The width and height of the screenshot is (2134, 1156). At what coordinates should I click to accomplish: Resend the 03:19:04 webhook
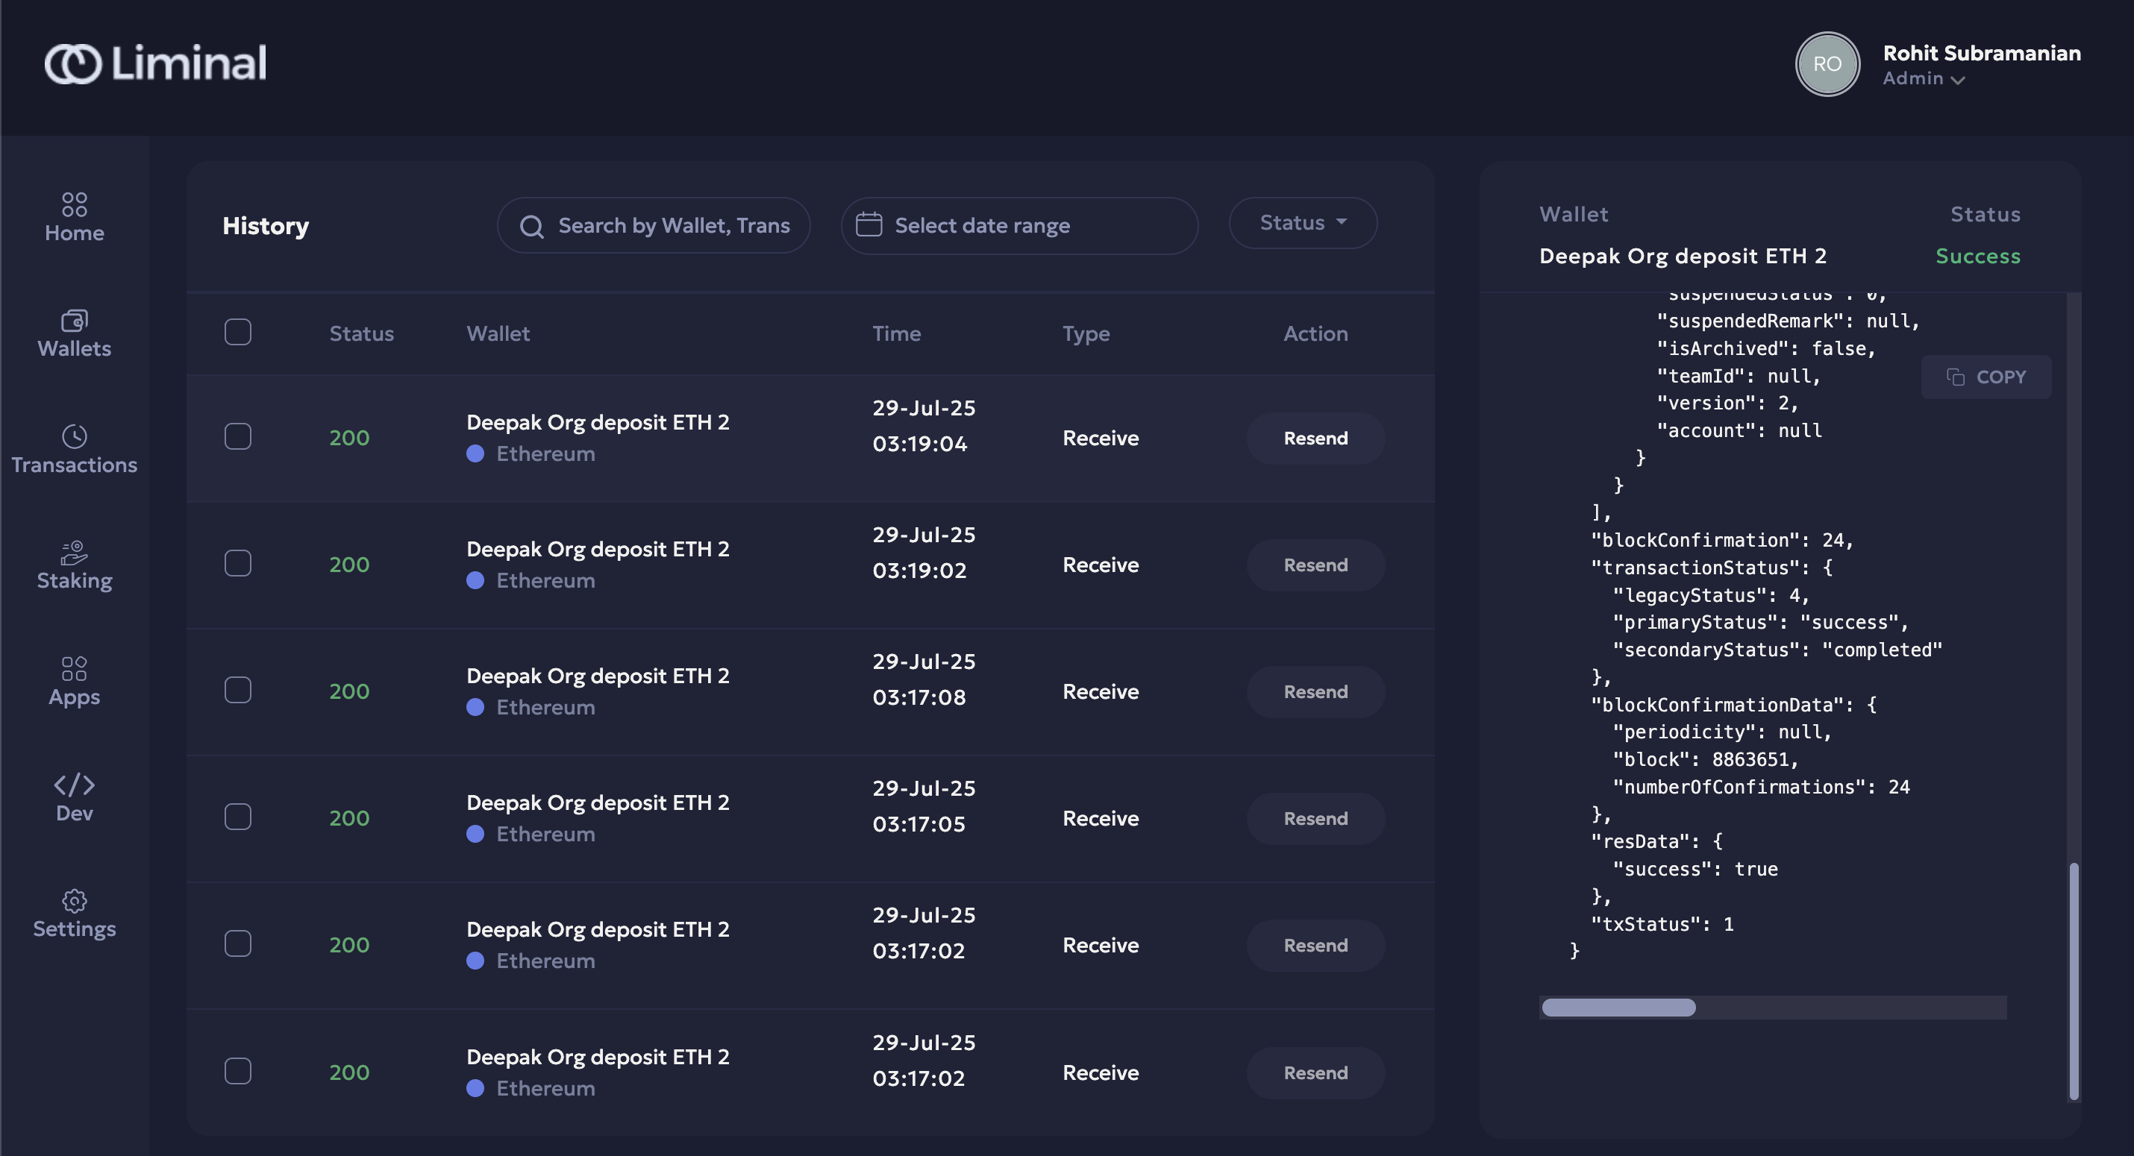point(1315,438)
